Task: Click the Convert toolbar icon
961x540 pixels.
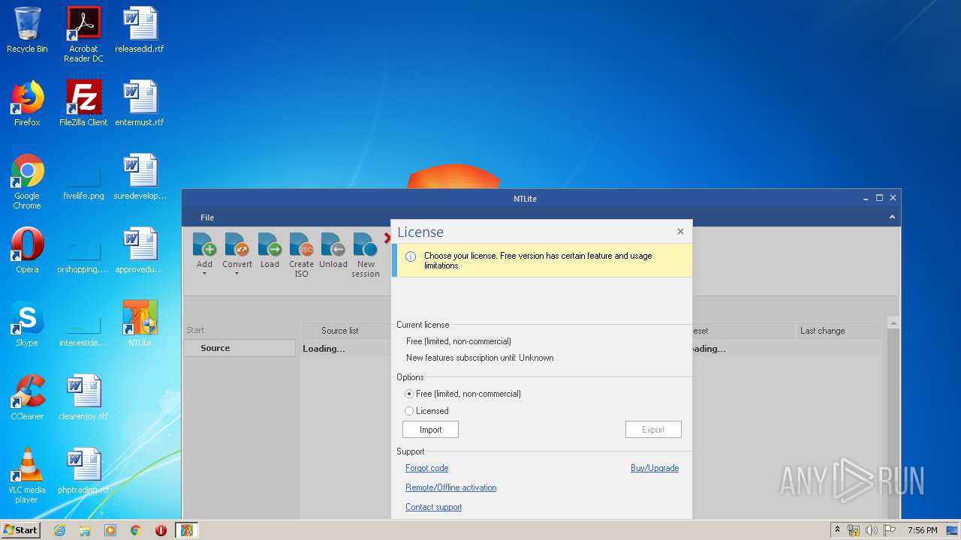Action: [x=237, y=245]
